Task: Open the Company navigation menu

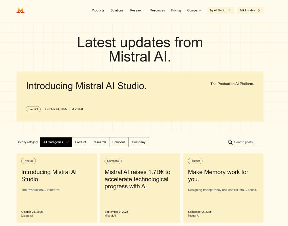Action: [194, 10]
